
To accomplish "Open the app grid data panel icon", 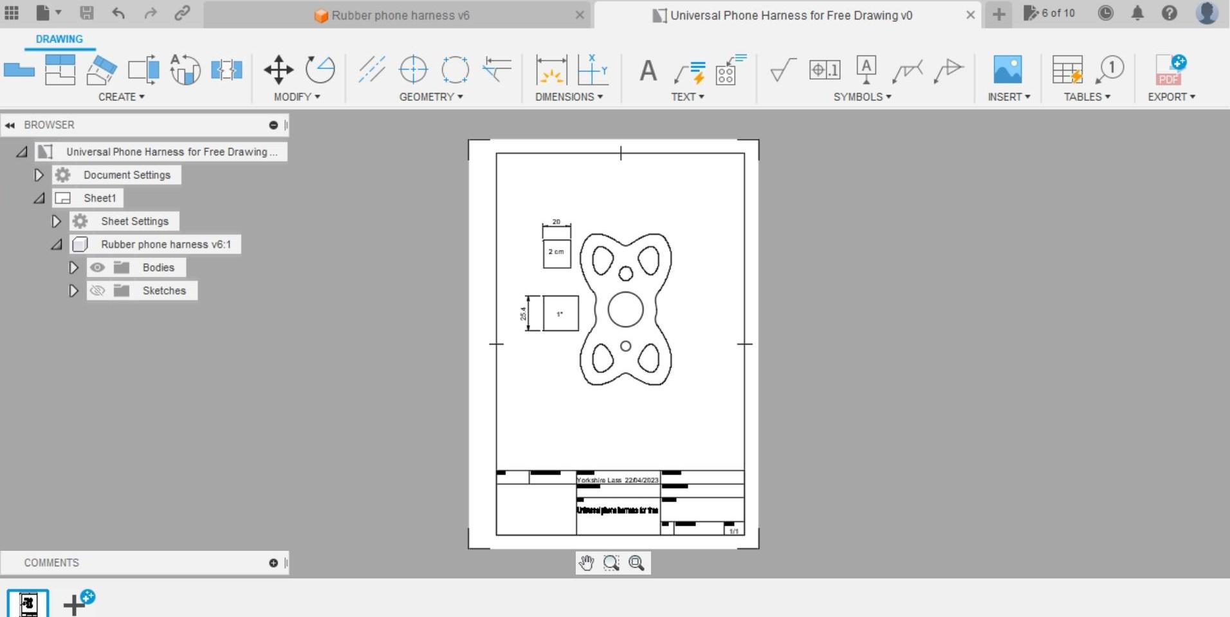I will [12, 13].
